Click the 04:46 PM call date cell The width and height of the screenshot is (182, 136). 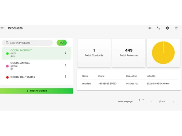click(158, 83)
